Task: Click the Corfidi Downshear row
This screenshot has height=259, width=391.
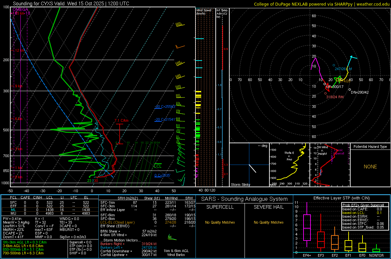Action: 129,251
